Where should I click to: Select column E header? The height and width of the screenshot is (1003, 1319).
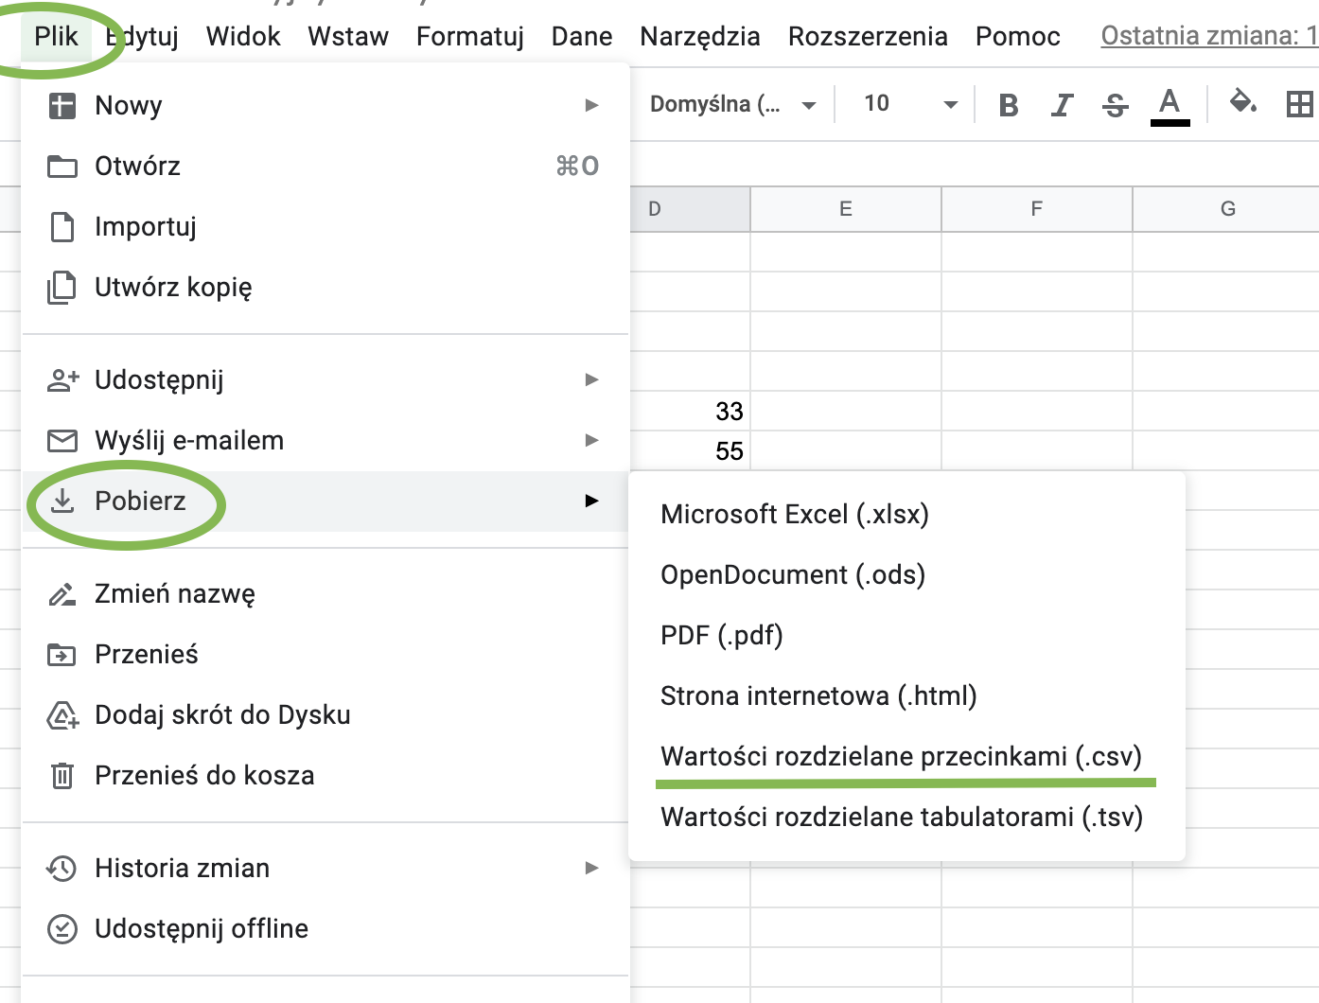coord(846,209)
